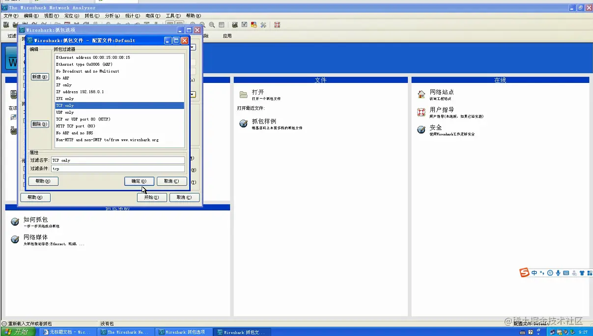Click 删除(D) button in filter dialog
This screenshot has height=336, width=593.
pos(40,124)
